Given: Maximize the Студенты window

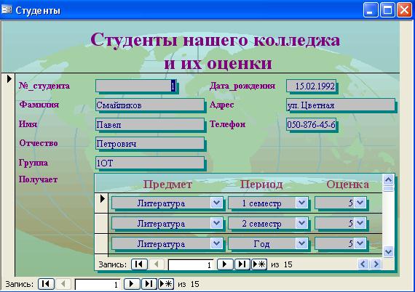Looking at the screenshot, I should [387, 10].
